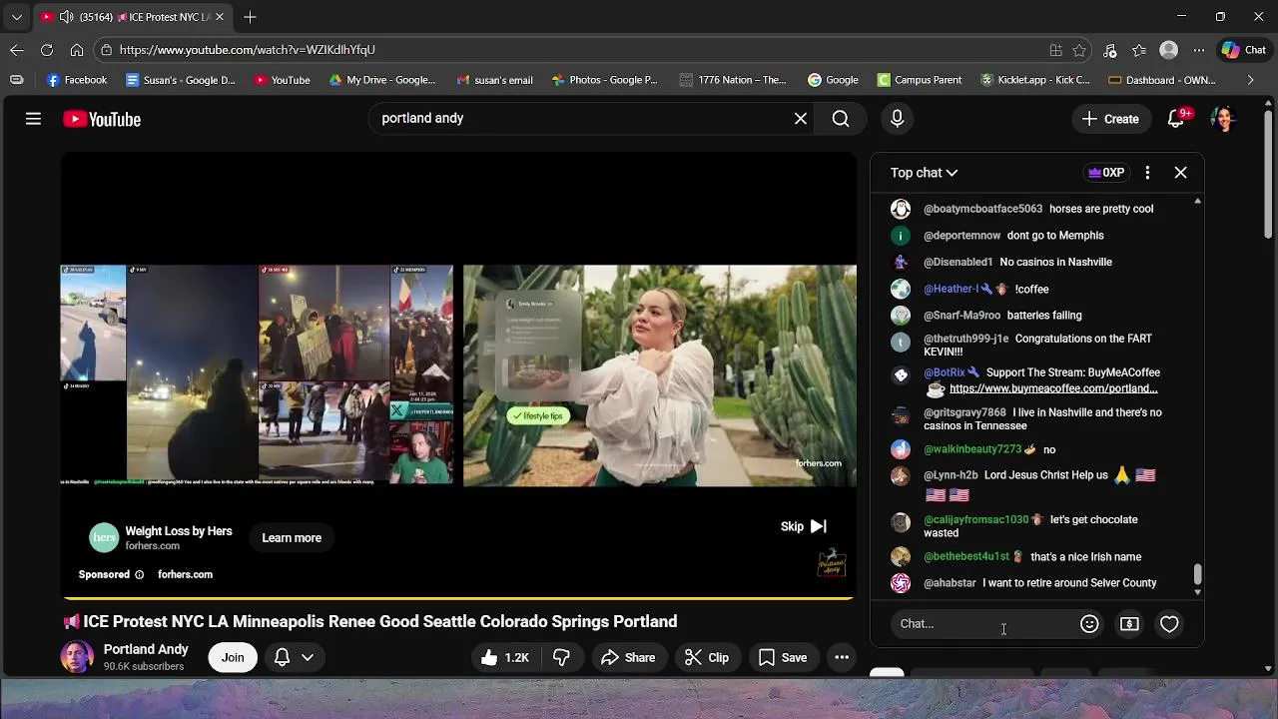Show the Sponsored ad info icon
The width and height of the screenshot is (1278, 719).
139,574
